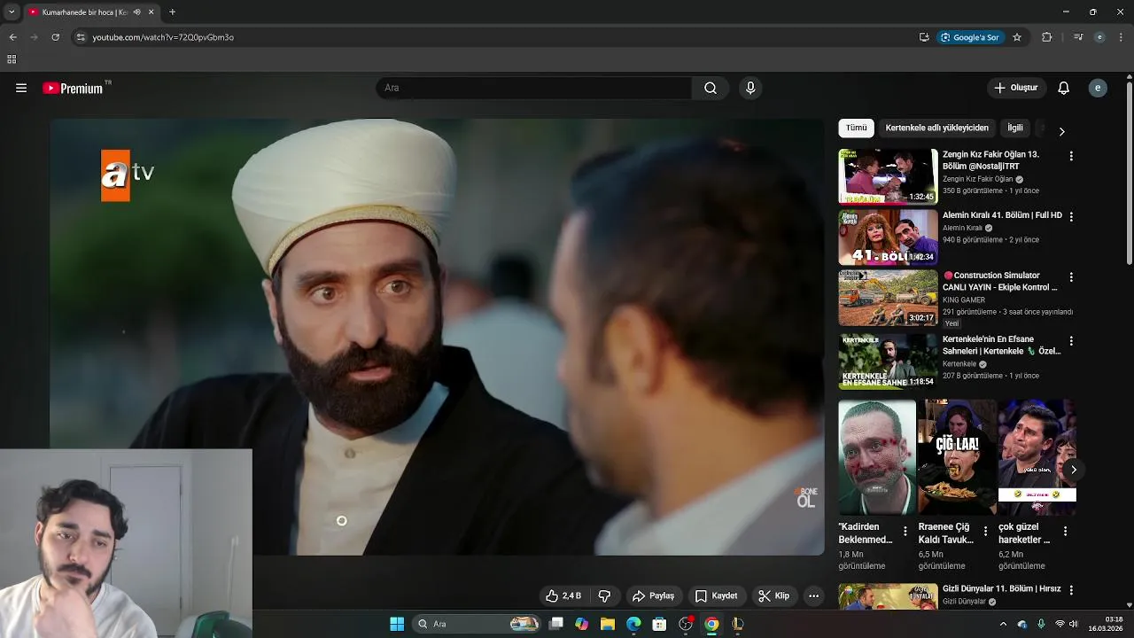Open the YouTube account avatar menu
This screenshot has height=638, width=1134.
(x=1098, y=88)
